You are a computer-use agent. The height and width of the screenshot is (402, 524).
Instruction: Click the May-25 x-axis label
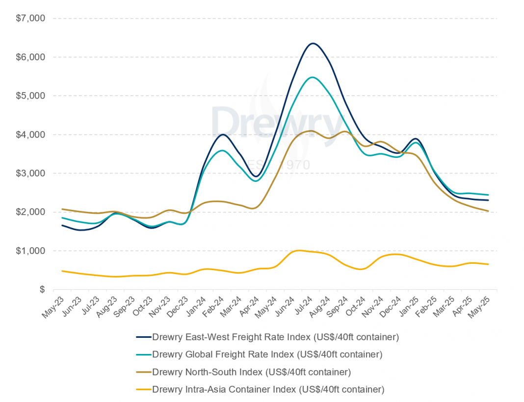pos(479,307)
